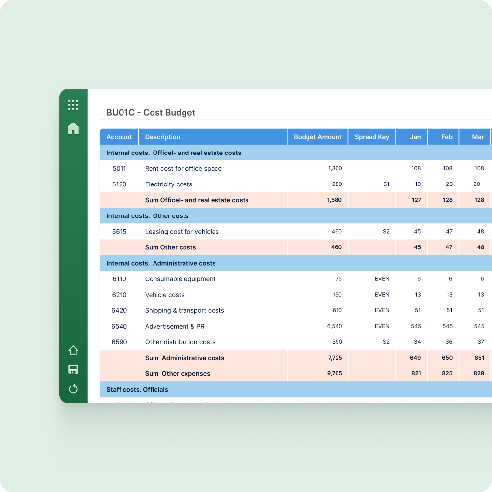Open the S1 spread key for Electricity costs
The image size is (492, 492).
(x=386, y=184)
